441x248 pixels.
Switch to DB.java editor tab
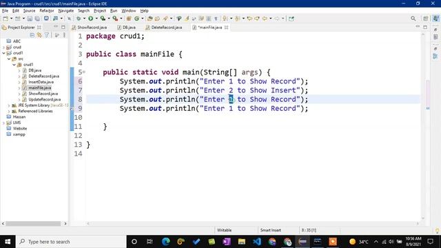[127, 28]
